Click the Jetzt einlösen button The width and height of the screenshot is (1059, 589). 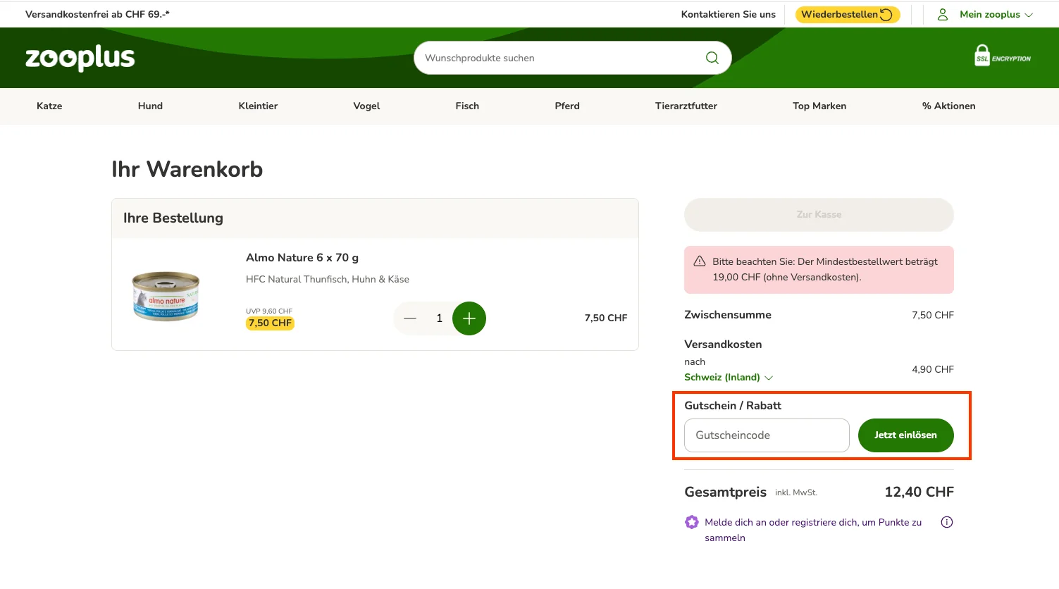tap(905, 435)
